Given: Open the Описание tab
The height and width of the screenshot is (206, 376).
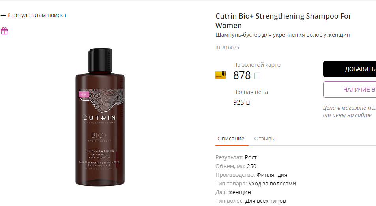Looking at the screenshot, I should click(x=231, y=139).
